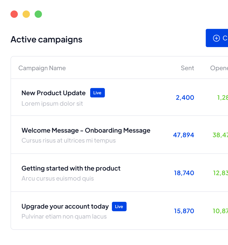Click the Live badge on New Product Update
The width and height of the screenshot is (228, 245).
[97, 93]
